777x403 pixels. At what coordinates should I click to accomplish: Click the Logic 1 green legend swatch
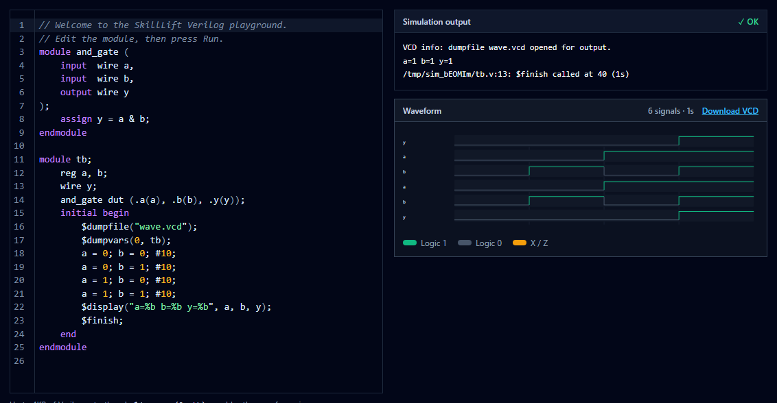[410, 243]
